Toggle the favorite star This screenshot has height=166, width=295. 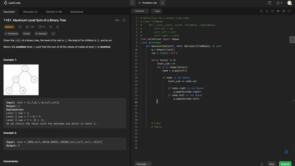[50, 27]
